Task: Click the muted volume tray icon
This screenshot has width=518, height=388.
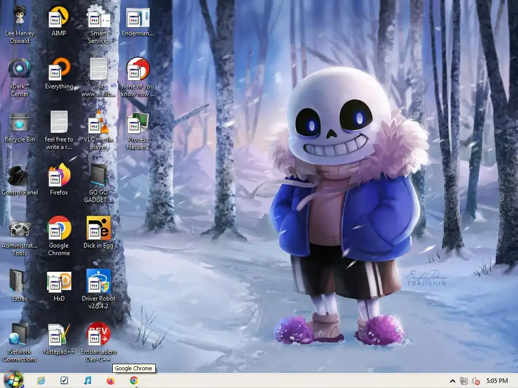Action: pyautogui.click(x=476, y=381)
